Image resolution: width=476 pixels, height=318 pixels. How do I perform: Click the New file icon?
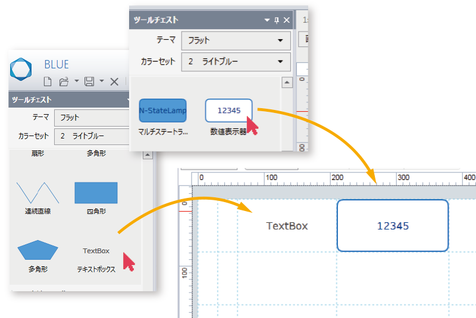coord(49,81)
